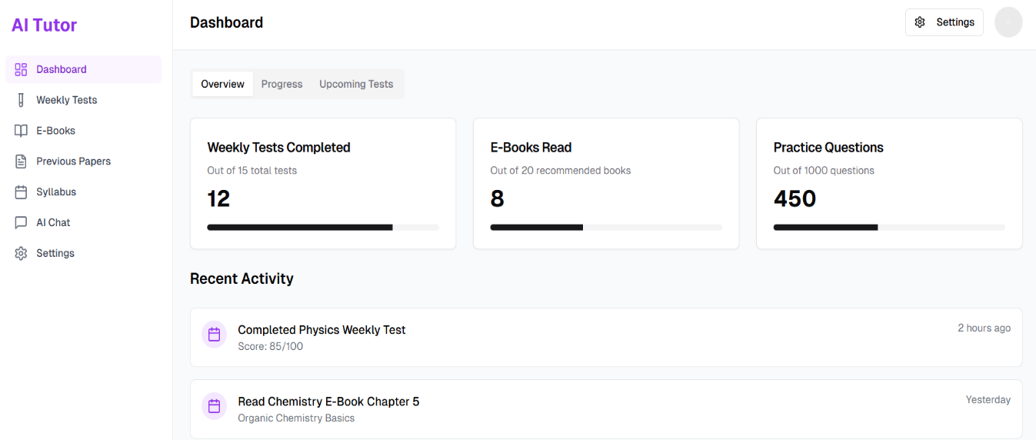Click the calendar icon beside Physics Weekly Test
Image resolution: width=1036 pixels, height=440 pixels.
[215, 335]
